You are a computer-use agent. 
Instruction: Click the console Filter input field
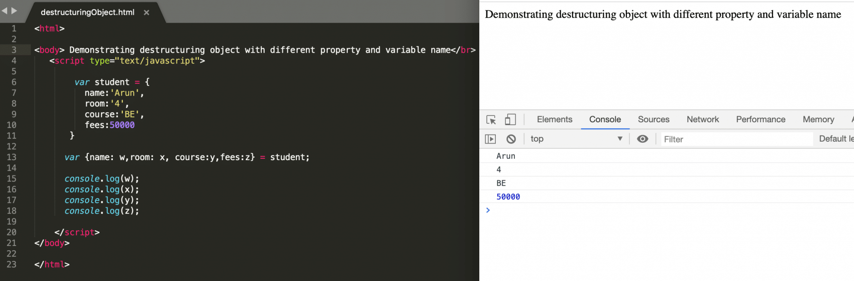coord(737,139)
